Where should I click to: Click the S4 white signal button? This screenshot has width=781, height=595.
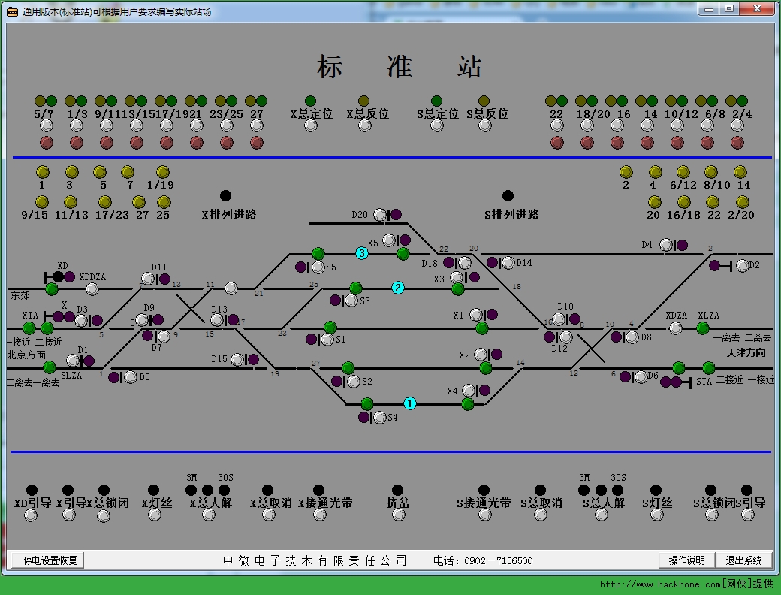pos(379,418)
